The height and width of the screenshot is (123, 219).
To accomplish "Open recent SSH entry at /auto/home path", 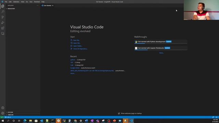I will [x=75, y=68].
